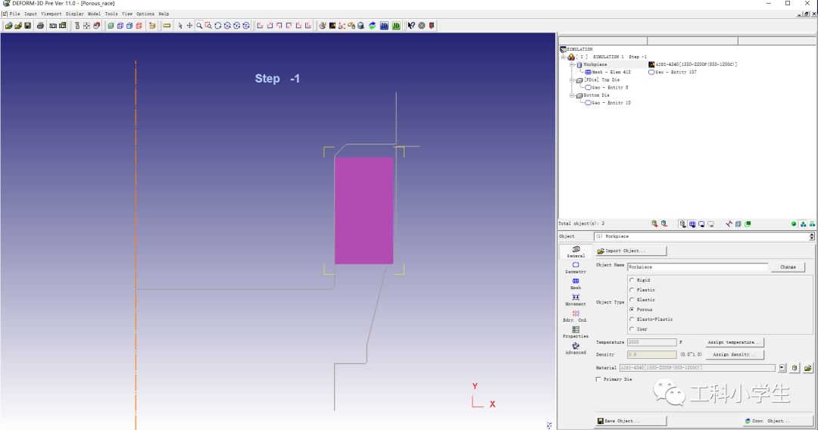This screenshot has width=818, height=430.
Task: Click the Print toolbar icon
Action: [40, 26]
